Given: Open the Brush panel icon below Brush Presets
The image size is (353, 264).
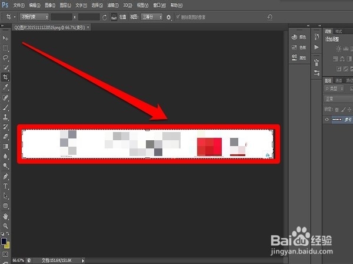Looking at the screenshot, I should [317, 73].
